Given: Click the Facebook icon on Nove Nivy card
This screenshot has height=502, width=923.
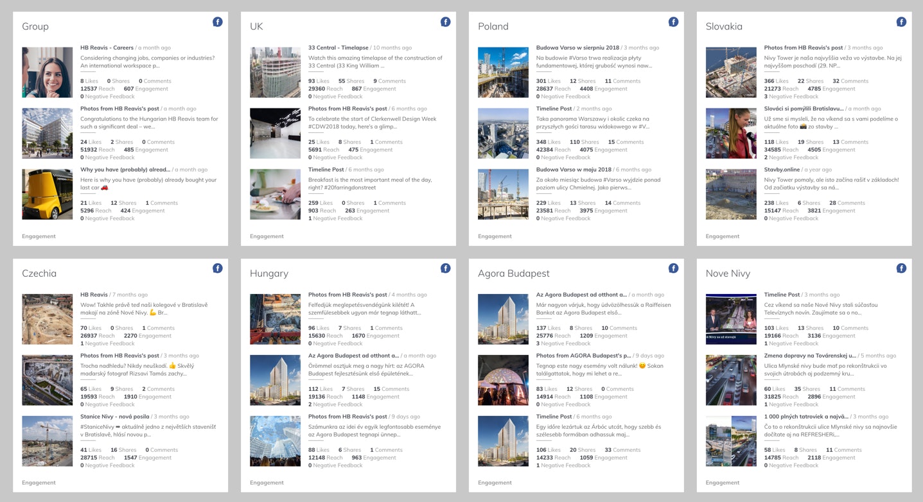Looking at the screenshot, I should pyautogui.click(x=901, y=268).
